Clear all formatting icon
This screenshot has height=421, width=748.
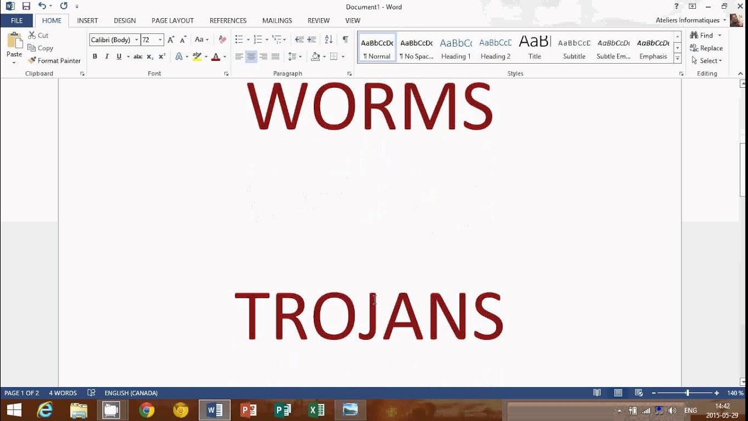point(222,40)
